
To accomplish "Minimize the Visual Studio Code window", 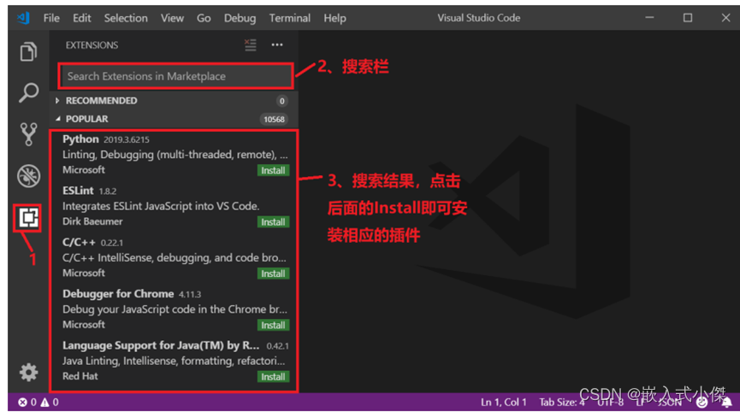I will [x=650, y=18].
